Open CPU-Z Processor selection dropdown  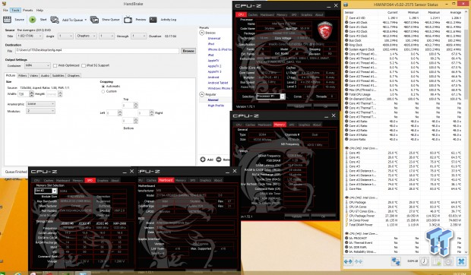click(x=270, y=96)
